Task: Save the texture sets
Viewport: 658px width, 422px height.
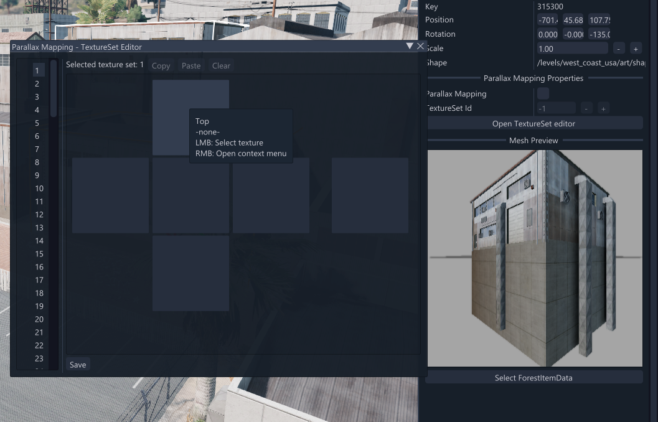Action: pyautogui.click(x=78, y=365)
